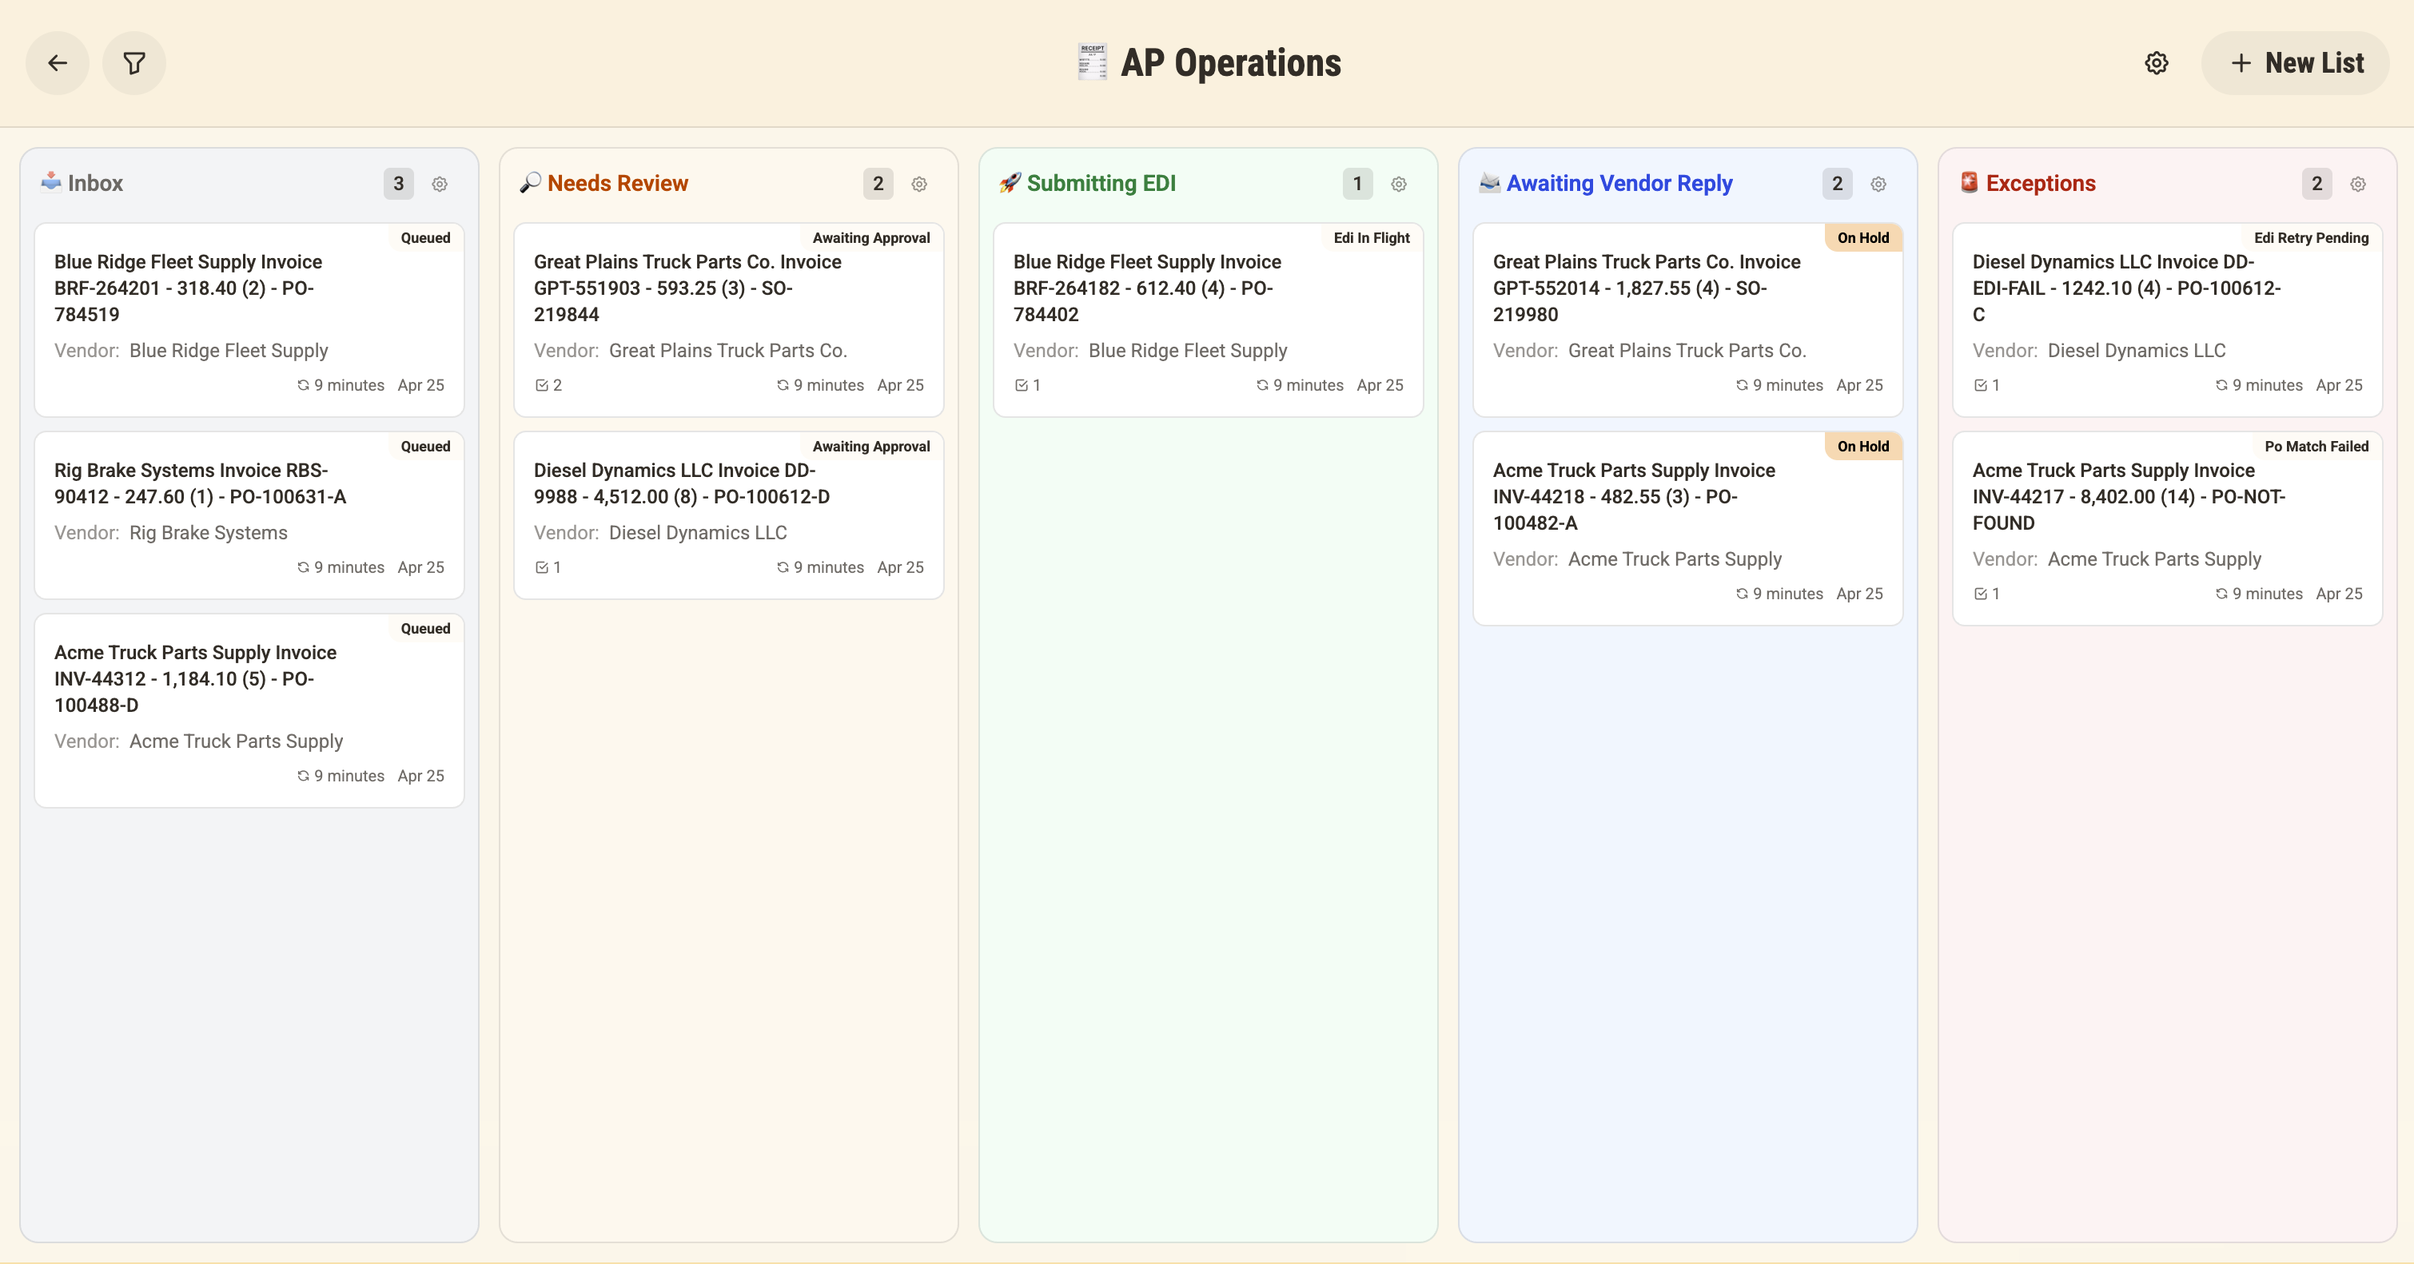Click the filter funnel icon in the top bar
The height and width of the screenshot is (1264, 2414).
(134, 63)
